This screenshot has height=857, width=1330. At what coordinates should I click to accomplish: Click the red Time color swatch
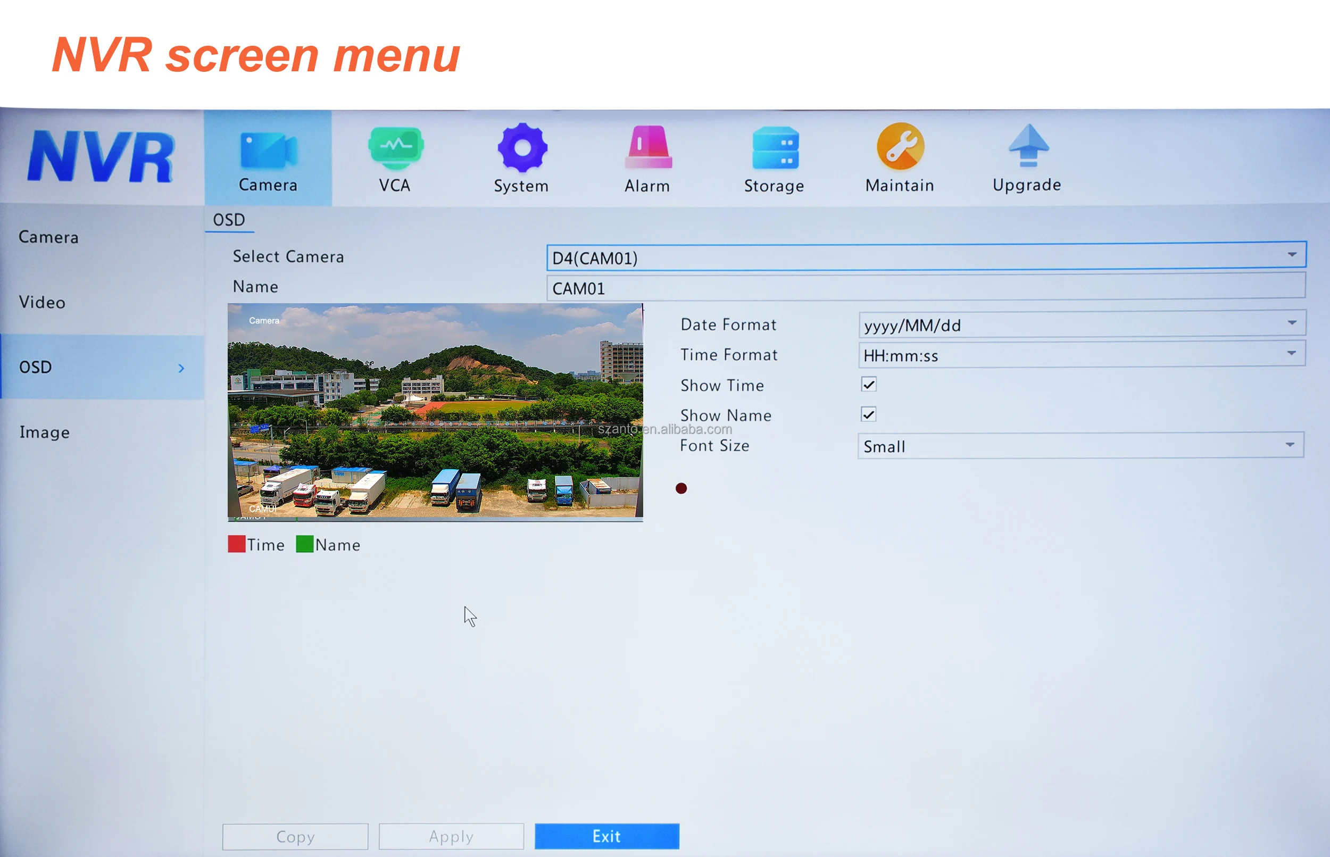[x=236, y=544]
